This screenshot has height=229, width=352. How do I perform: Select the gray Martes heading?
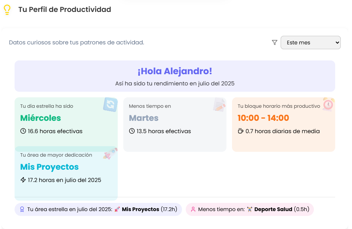143,118
